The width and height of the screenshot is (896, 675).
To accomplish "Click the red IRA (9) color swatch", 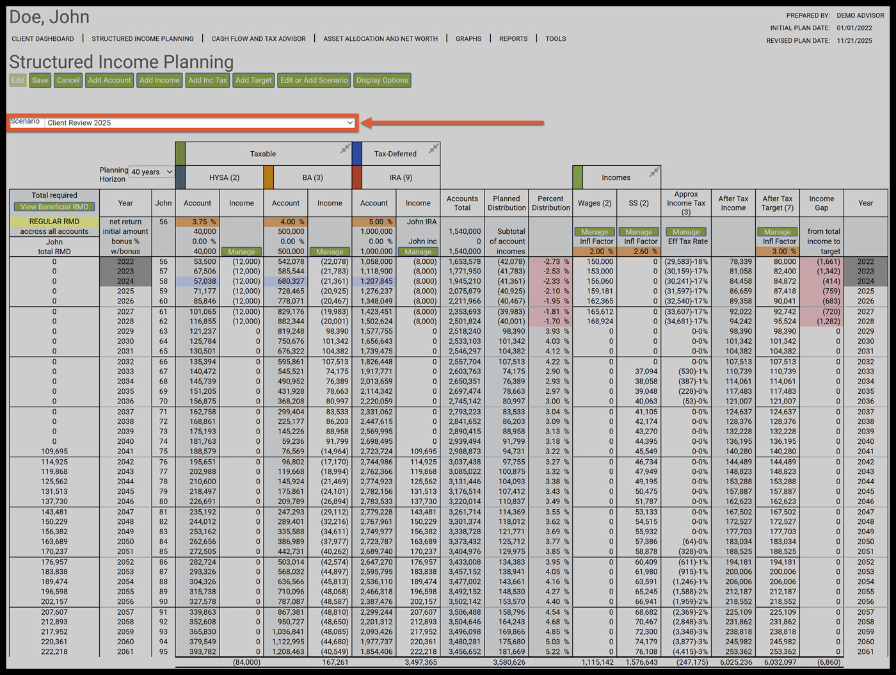I will coord(357,177).
